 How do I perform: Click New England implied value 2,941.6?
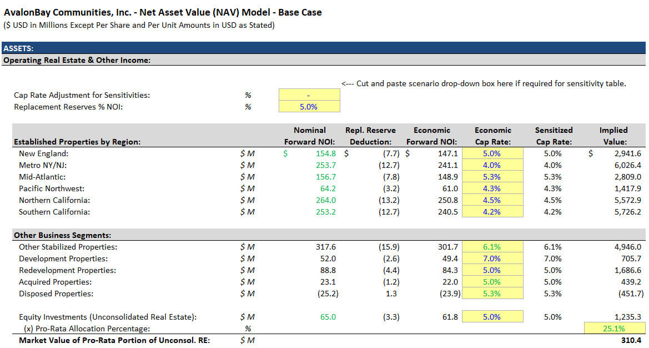(x=627, y=153)
